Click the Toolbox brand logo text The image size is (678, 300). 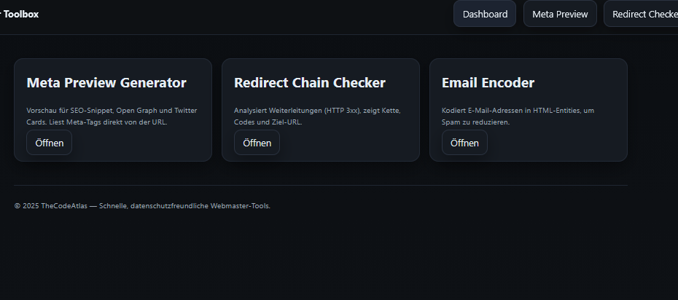coord(20,14)
